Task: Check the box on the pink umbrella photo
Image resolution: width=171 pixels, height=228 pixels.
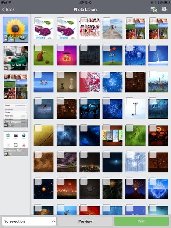Action: (61, 48)
